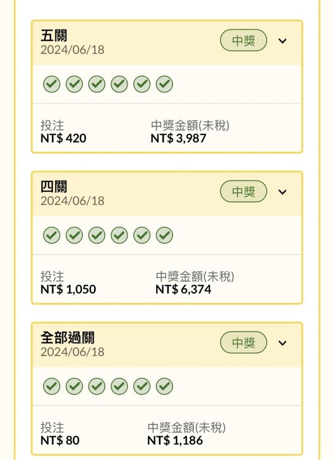Image resolution: width=334 pixels, height=460 pixels.
Task: Click fifth green checkmark in 全部過關 card
Action: pos(142,386)
